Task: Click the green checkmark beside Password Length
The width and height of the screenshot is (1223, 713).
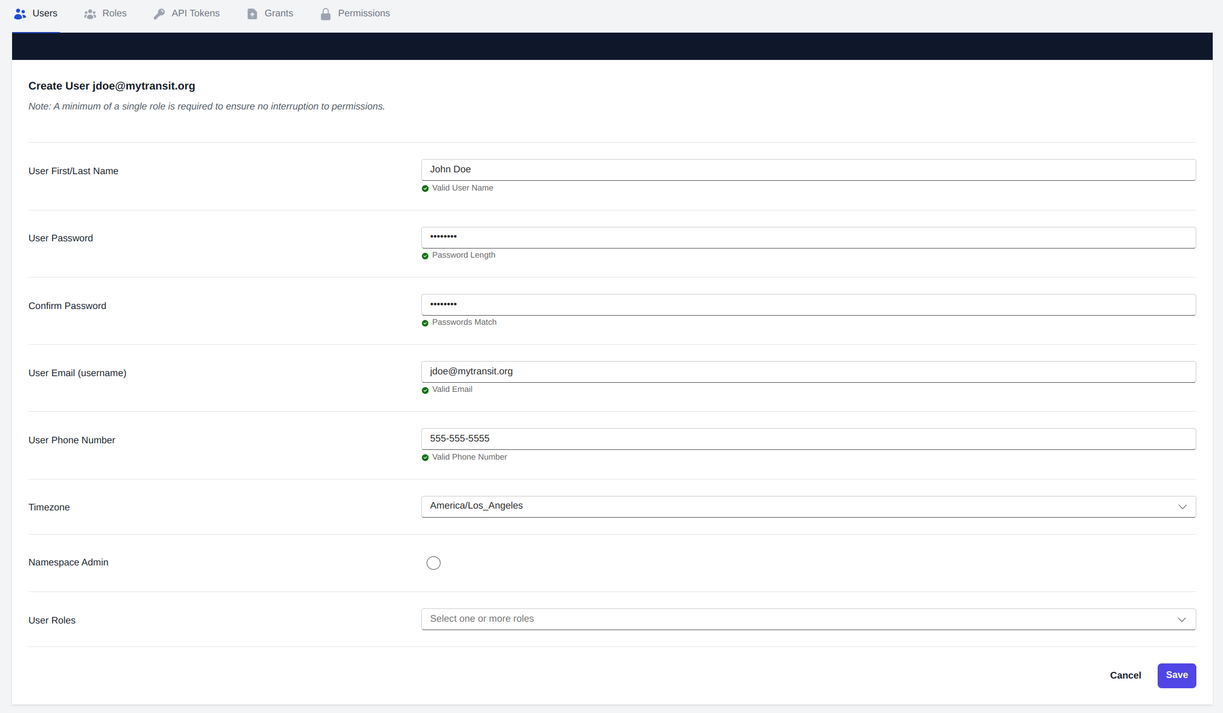Action: tap(425, 256)
